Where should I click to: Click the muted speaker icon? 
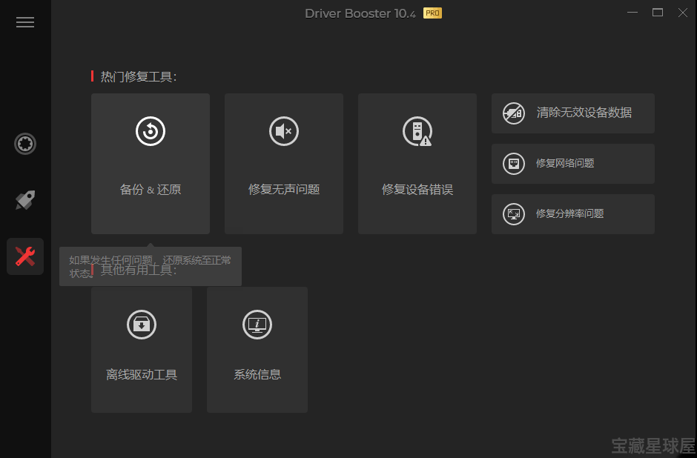pyautogui.click(x=283, y=131)
